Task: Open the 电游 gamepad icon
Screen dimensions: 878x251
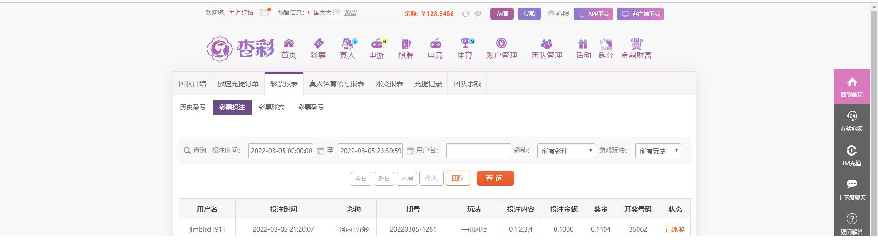Action: pyautogui.click(x=377, y=44)
